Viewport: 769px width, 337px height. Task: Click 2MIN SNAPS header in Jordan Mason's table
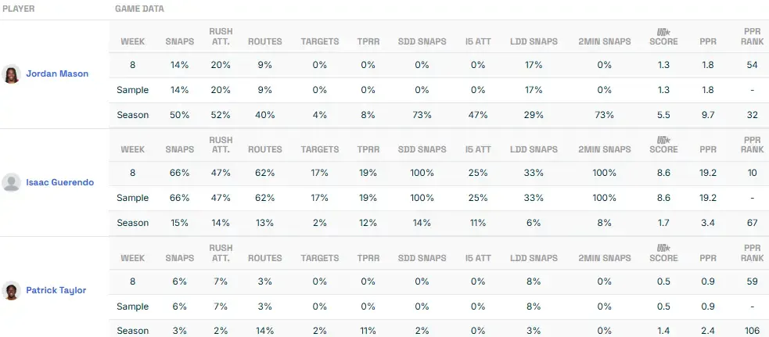pyautogui.click(x=604, y=41)
